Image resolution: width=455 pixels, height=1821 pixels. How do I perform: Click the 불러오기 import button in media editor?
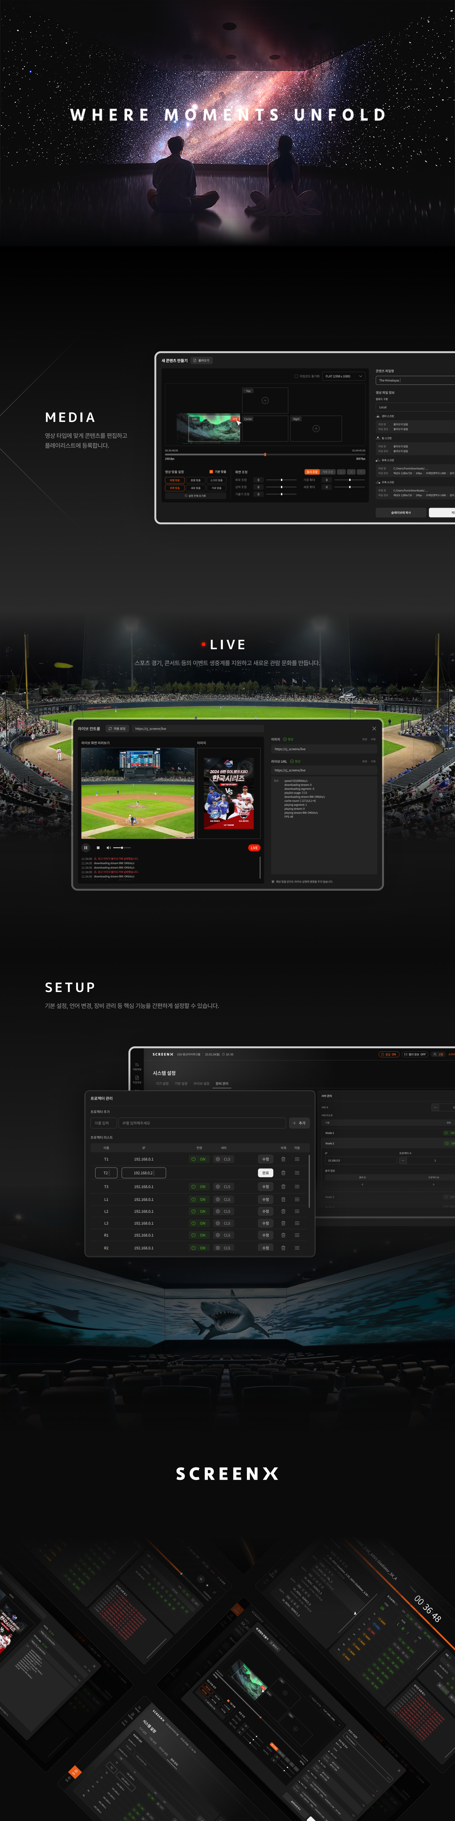(201, 361)
